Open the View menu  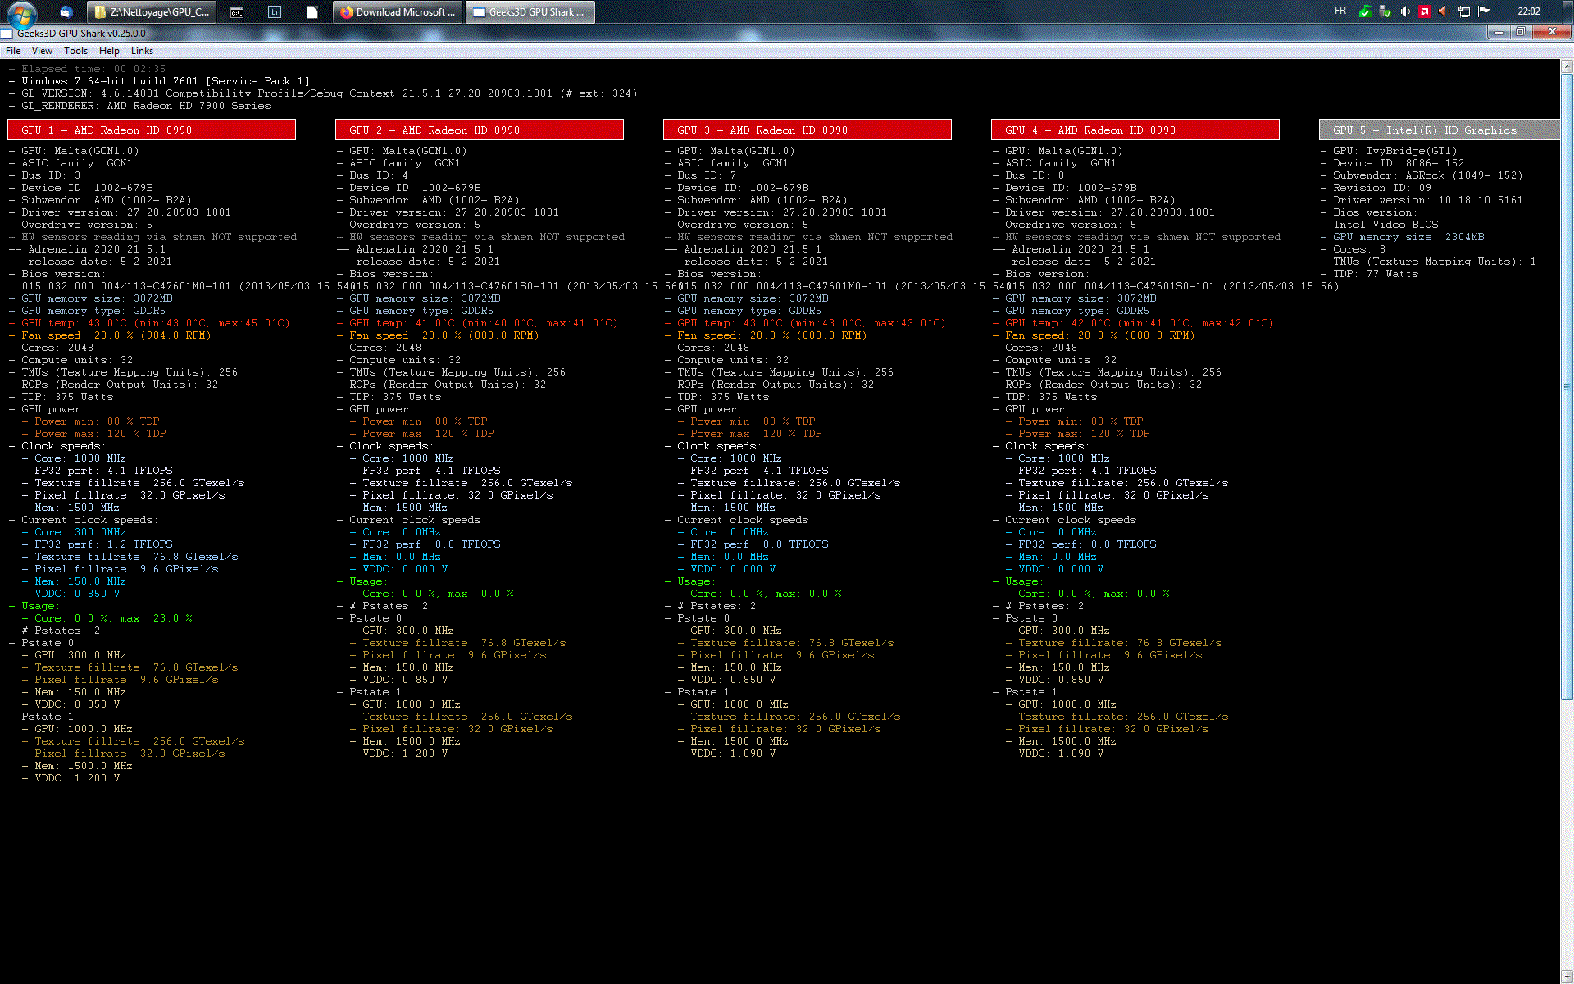tap(42, 51)
